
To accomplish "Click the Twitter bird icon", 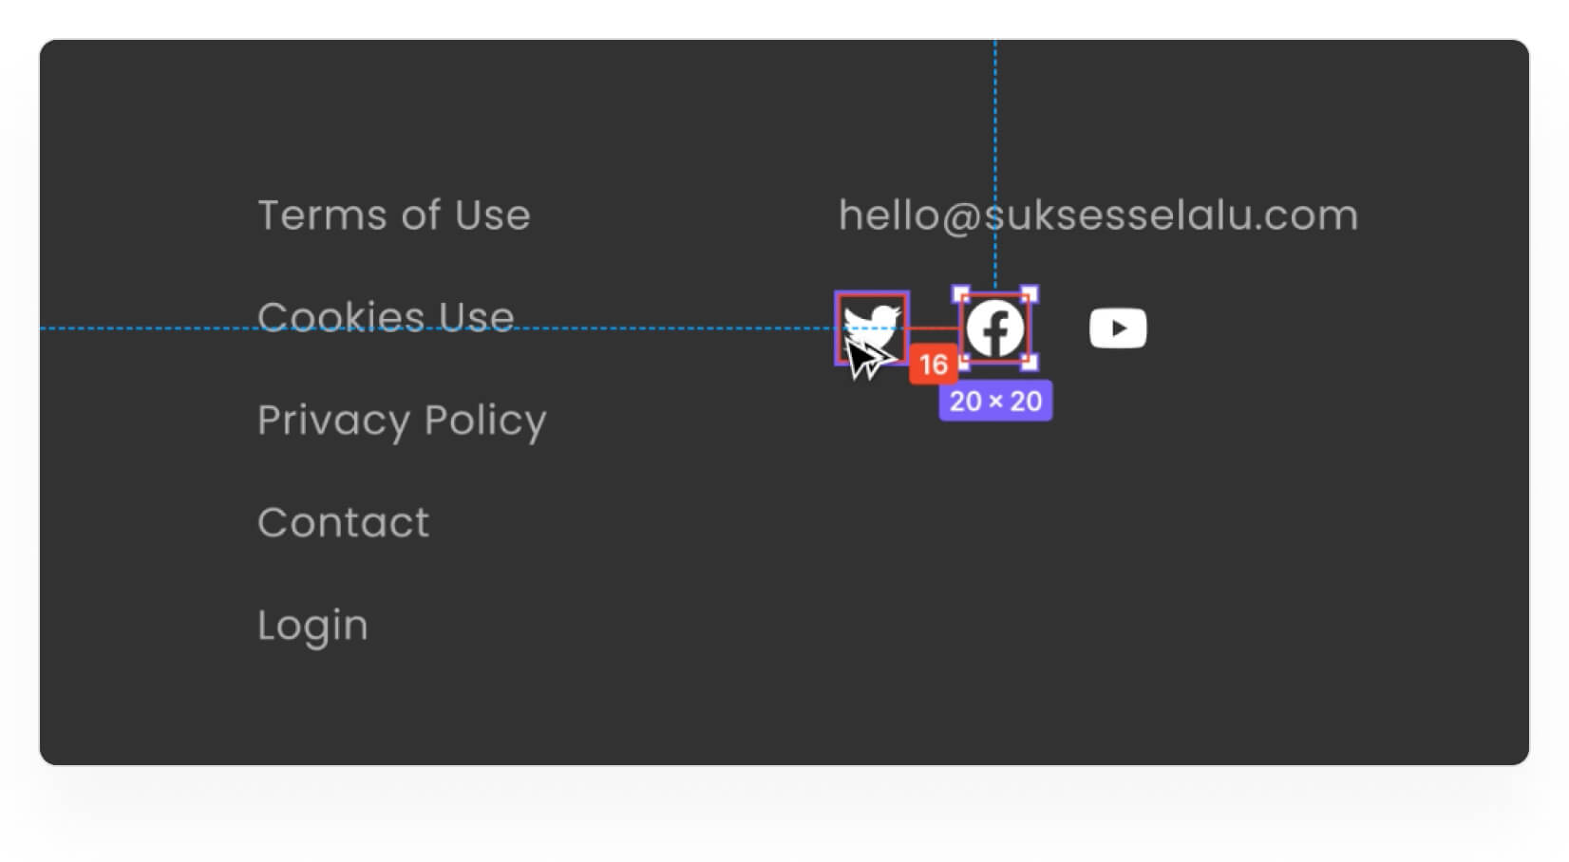I will pos(872,323).
